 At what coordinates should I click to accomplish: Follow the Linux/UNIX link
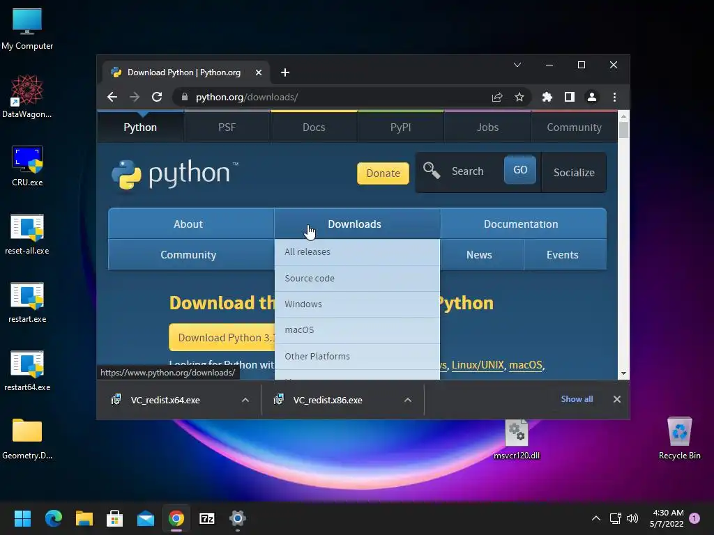tap(478, 365)
